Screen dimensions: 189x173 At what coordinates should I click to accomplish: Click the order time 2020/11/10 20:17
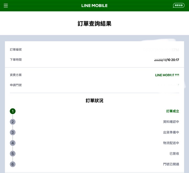tap(167, 60)
